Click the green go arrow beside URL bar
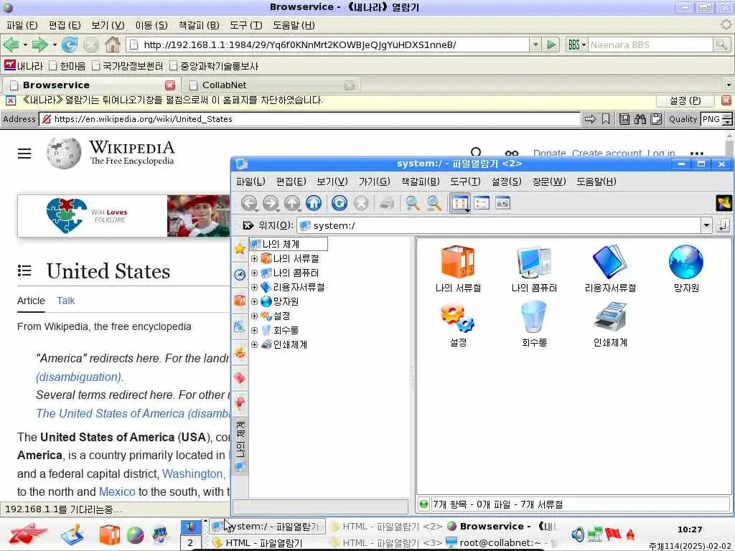The height and width of the screenshot is (551, 735). pyautogui.click(x=551, y=45)
